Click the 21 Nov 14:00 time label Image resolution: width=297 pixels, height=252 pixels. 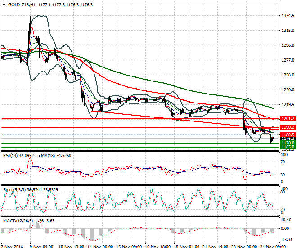click(215, 247)
